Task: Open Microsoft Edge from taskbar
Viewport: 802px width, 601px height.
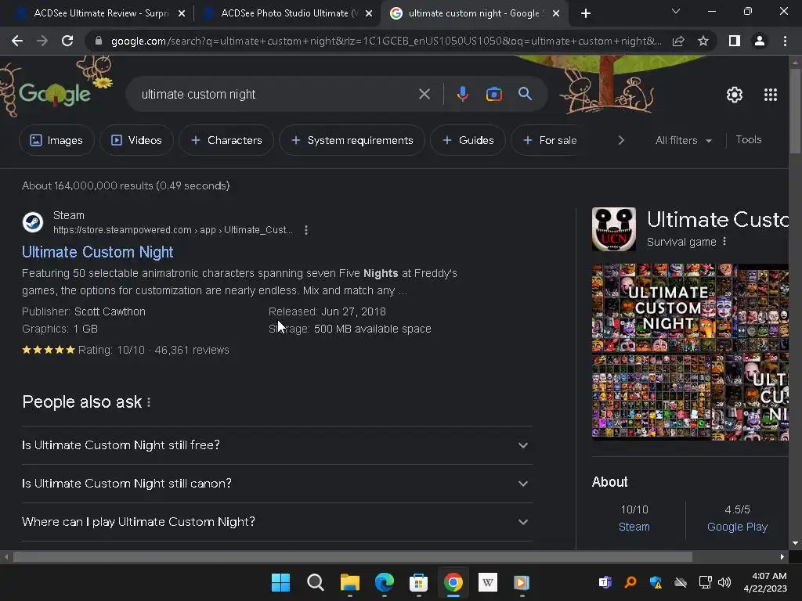Action: [x=384, y=582]
